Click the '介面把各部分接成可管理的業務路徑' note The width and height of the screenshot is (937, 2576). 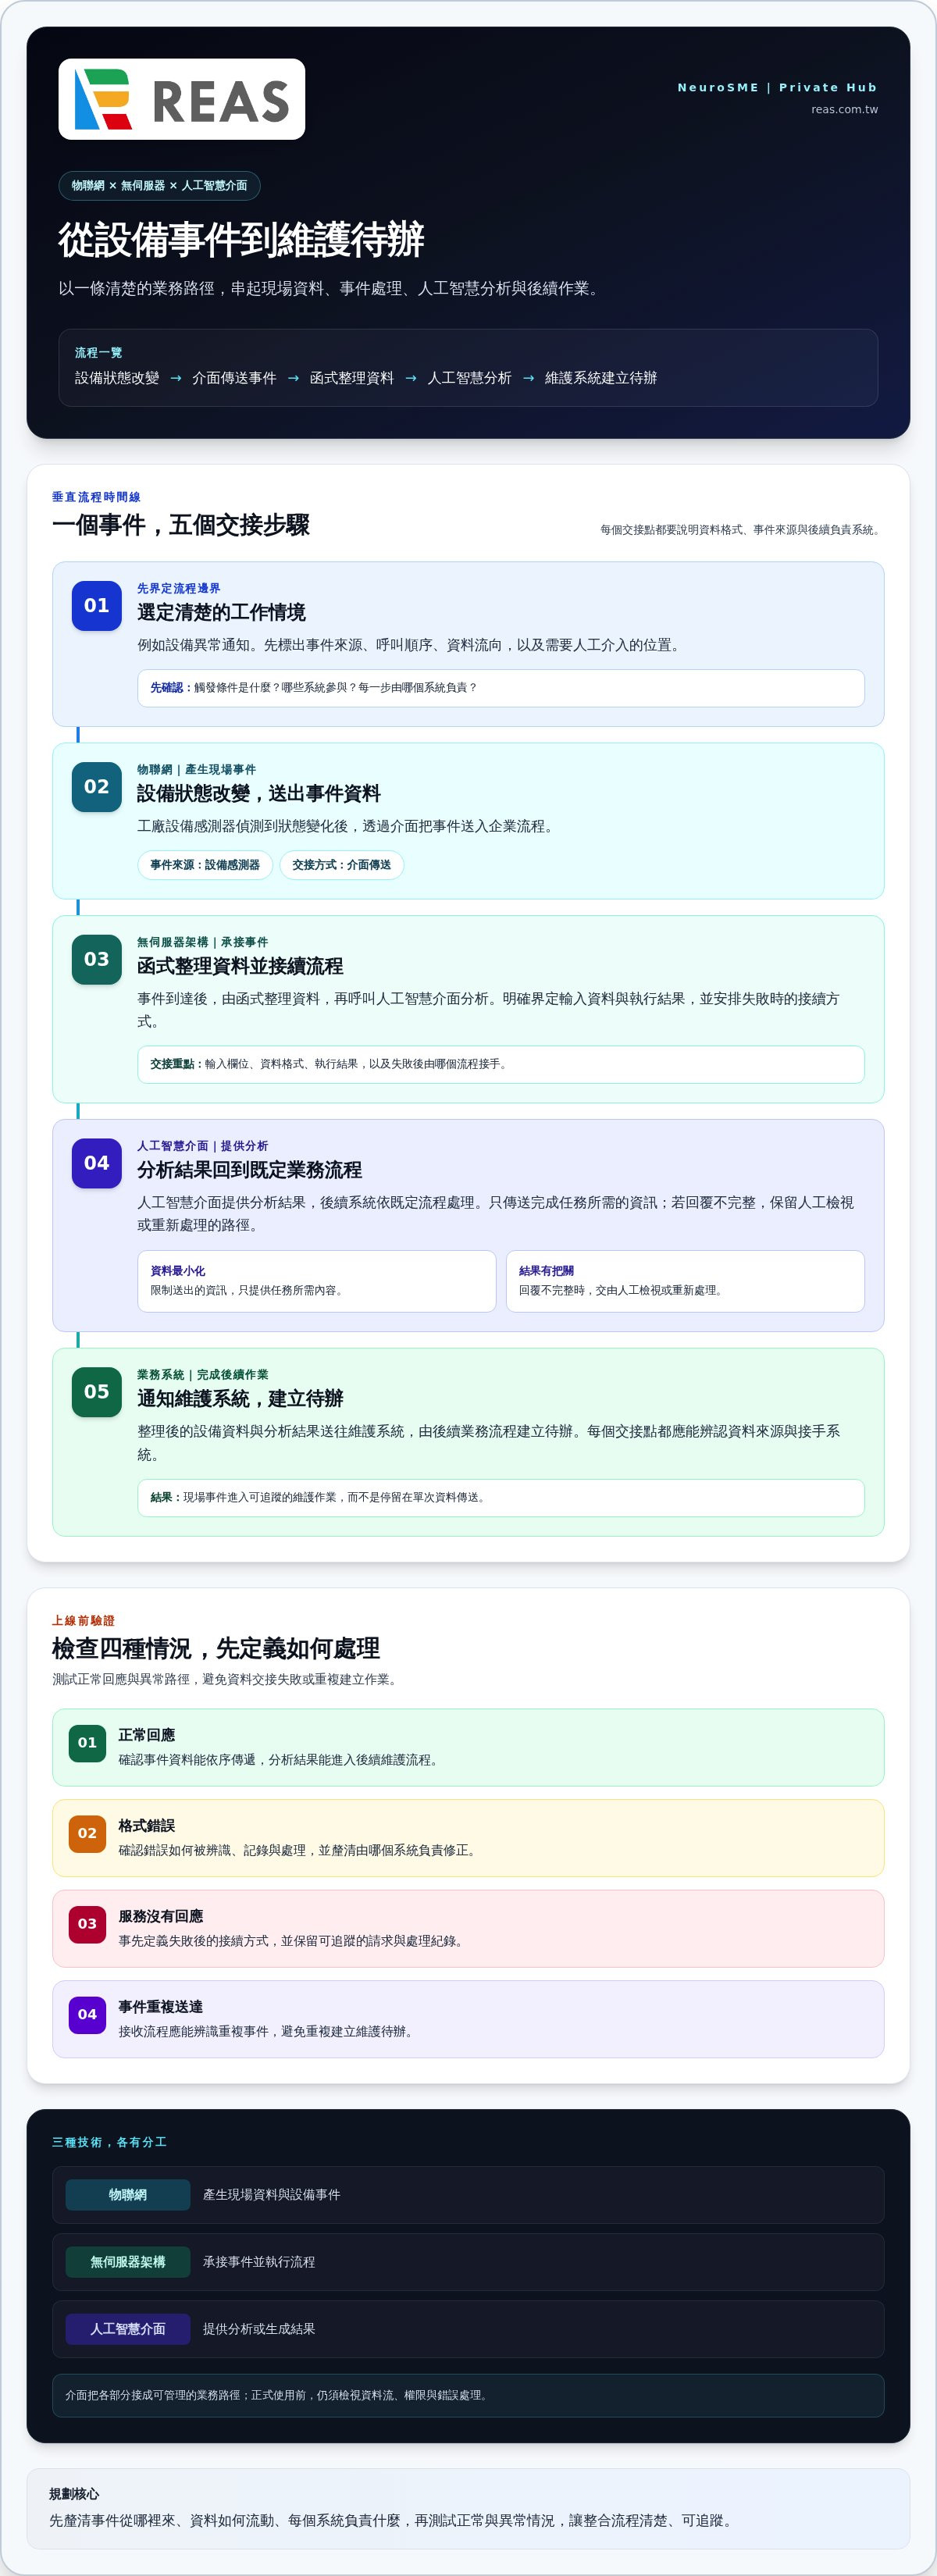(468, 2395)
